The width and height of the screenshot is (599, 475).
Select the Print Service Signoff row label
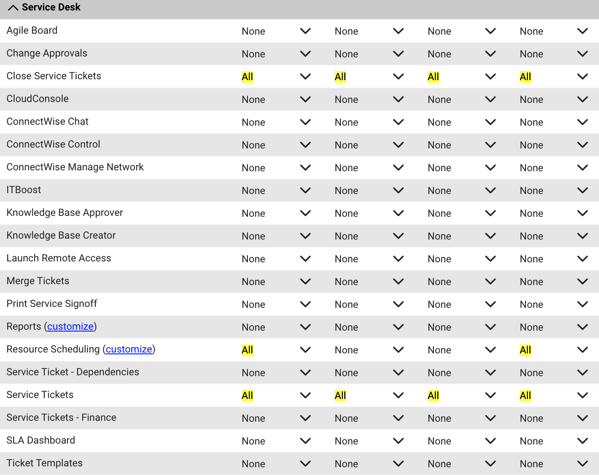coord(52,304)
